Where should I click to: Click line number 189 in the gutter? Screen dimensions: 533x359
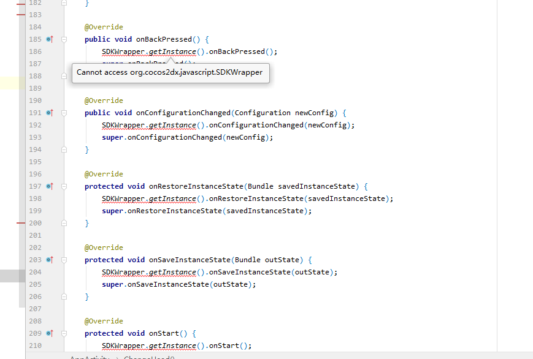point(35,88)
